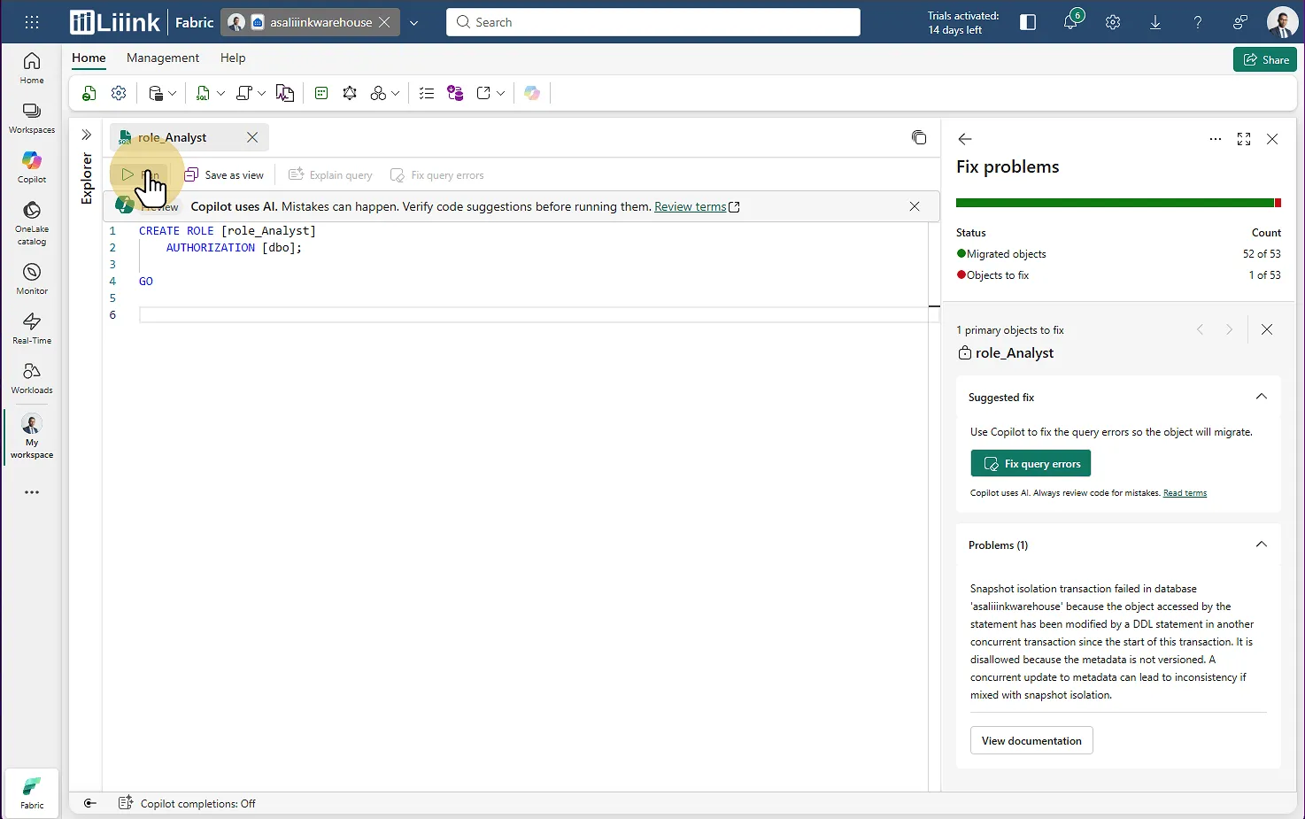Click the green Fix query errors button
Viewport: 1305px width, 819px height.
pos(1031,464)
